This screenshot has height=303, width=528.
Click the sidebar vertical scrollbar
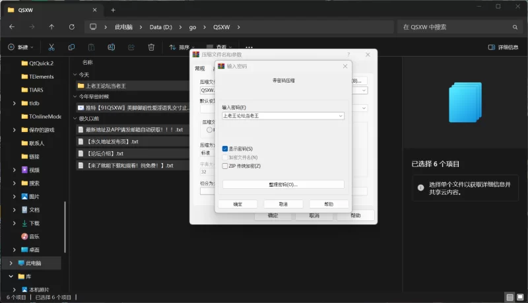pos(65,227)
